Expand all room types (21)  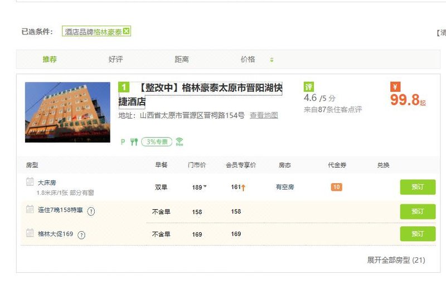pyautogui.click(x=396, y=260)
